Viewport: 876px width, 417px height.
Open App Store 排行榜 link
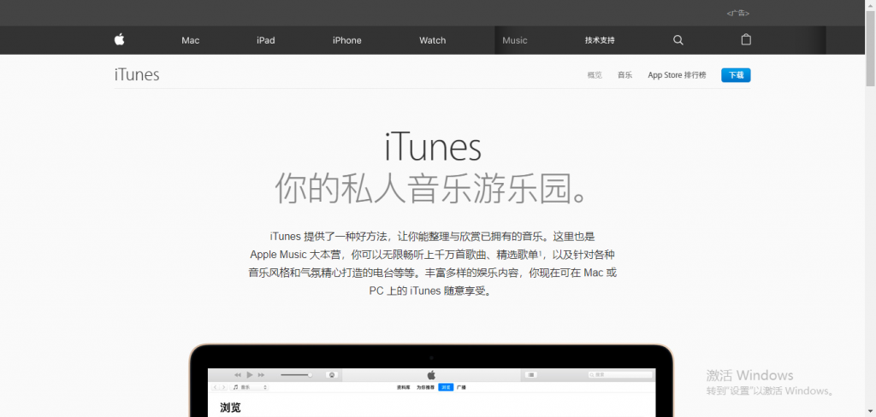[x=678, y=75]
